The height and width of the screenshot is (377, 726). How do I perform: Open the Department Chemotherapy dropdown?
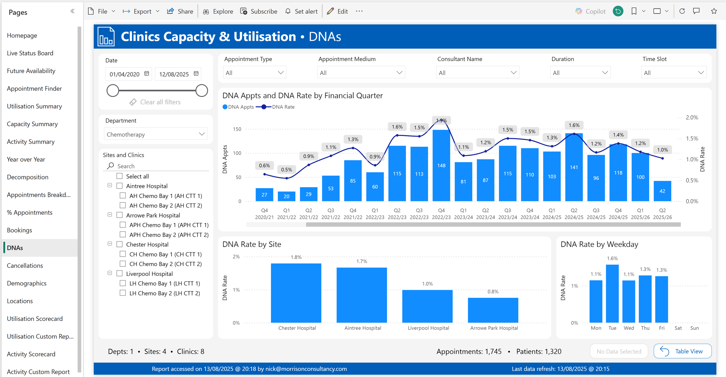pos(156,134)
